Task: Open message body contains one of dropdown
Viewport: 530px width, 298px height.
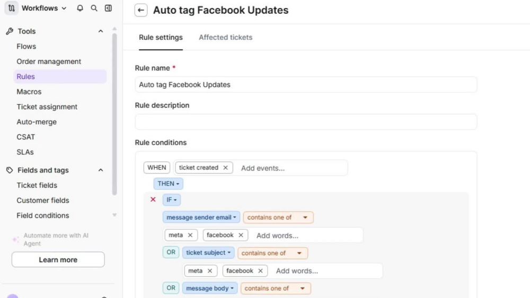Action: click(276, 288)
